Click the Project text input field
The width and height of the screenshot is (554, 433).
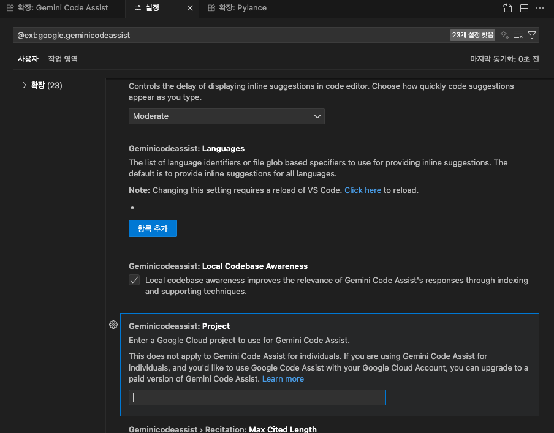257,397
